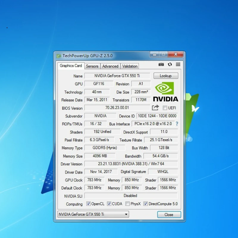
Task: Toggle the CUDA checkbox
Action: coord(109,204)
